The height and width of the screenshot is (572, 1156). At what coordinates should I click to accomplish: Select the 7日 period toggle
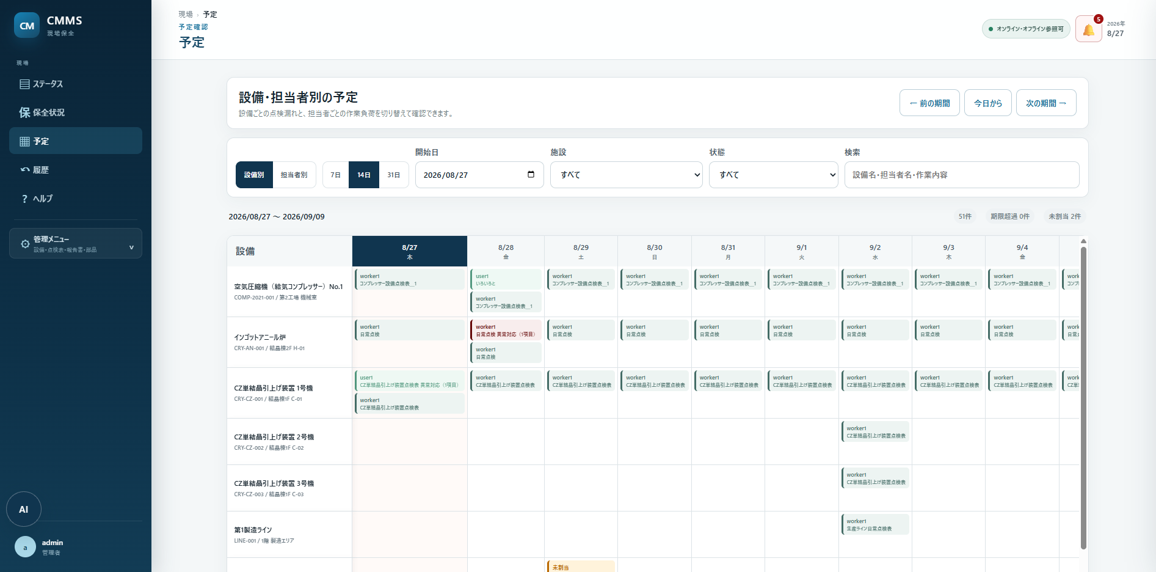pos(336,175)
